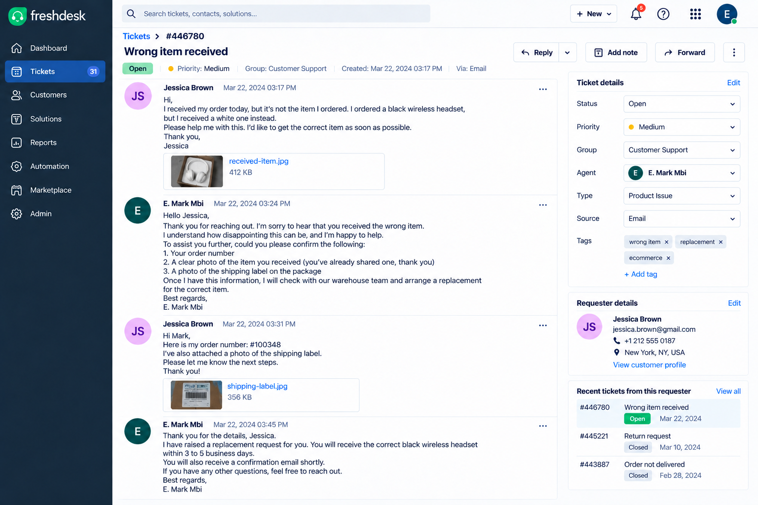Open the Type dropdown

point(682,196)
